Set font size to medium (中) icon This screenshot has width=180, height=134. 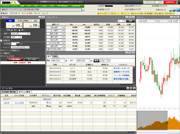(174, 10)
